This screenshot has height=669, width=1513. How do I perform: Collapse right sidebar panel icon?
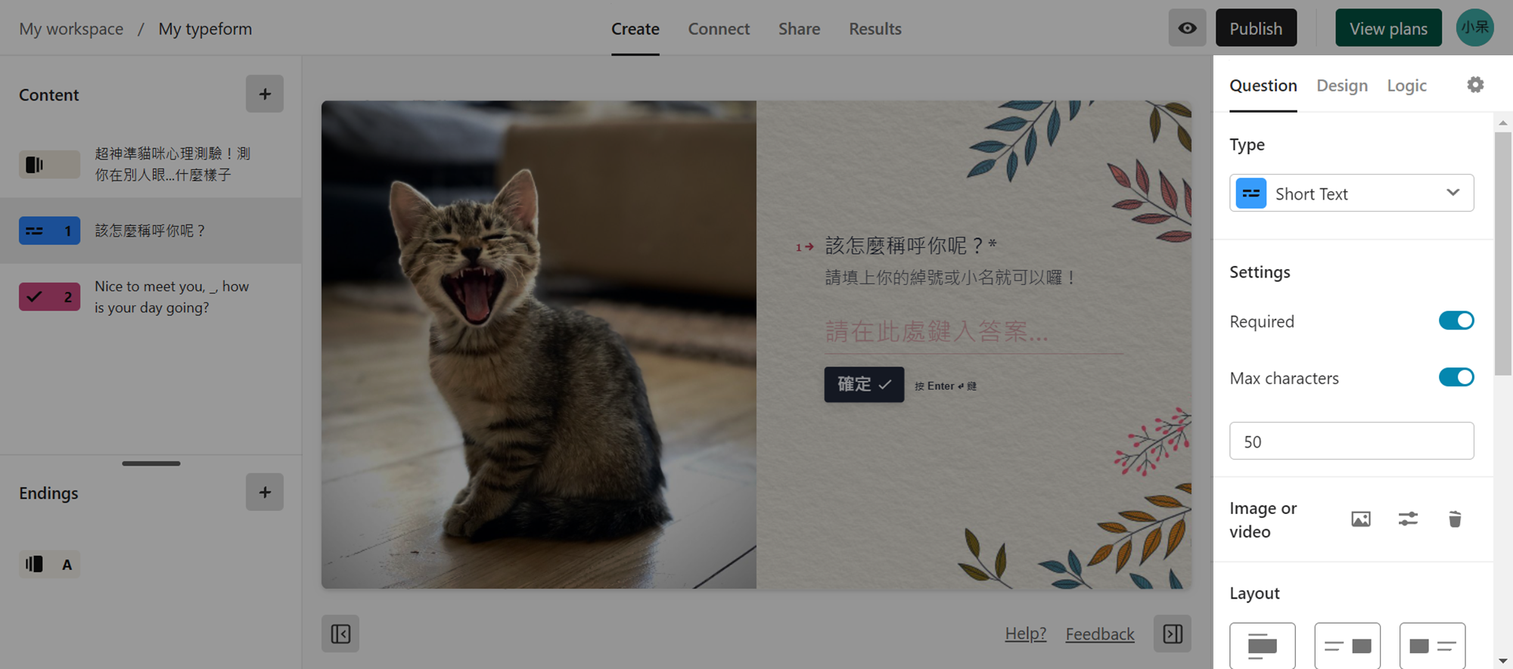click(1173, 633)
